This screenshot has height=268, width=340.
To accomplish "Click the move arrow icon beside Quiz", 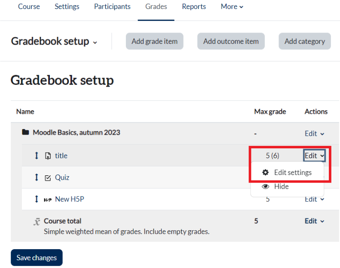I will [x=37, y=178].
